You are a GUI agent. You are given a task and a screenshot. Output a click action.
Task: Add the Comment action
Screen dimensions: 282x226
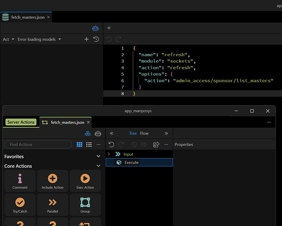[x=20, y=181]
